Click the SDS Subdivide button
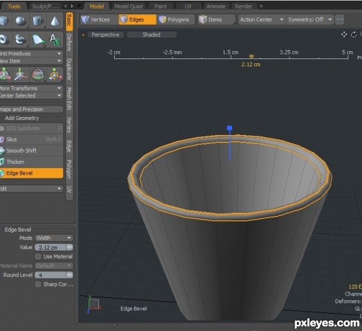Viewport: 362px width, 331px height. coord(31,128)
